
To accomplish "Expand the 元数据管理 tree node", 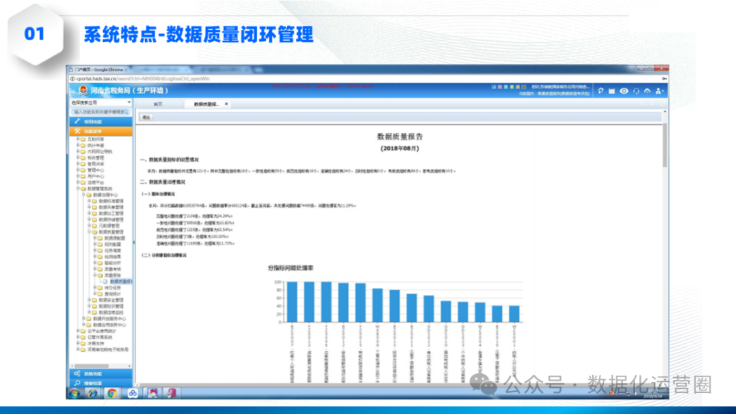I will point(89,225).
